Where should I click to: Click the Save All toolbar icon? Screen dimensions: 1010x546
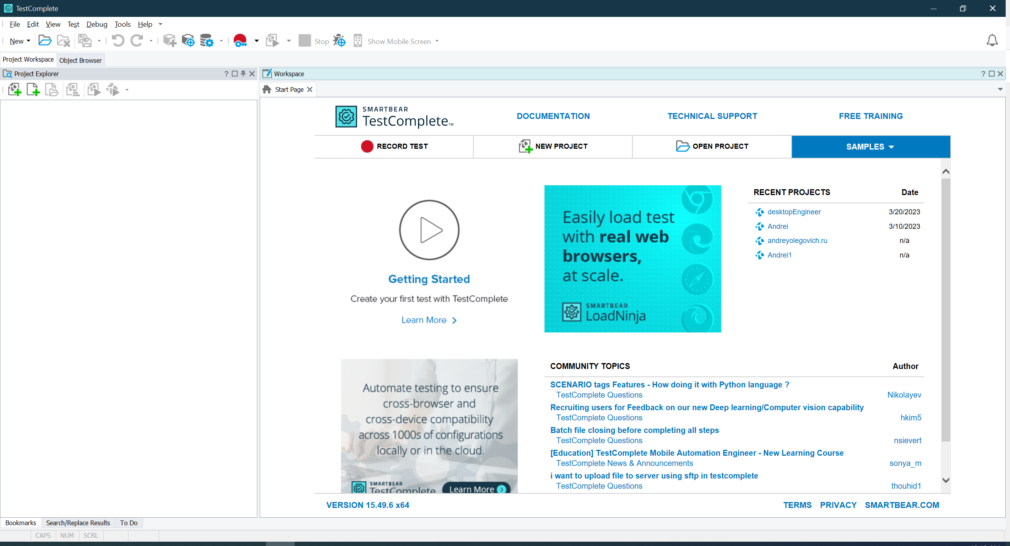[84, 41]
